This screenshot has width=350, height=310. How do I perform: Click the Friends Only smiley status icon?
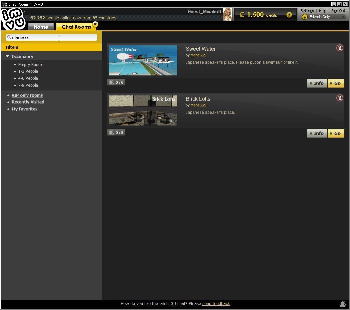(305, 17)
